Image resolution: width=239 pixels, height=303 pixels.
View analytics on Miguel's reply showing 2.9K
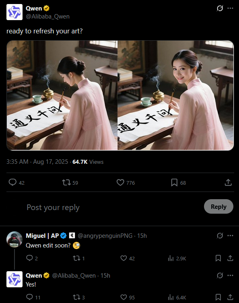pos(171,258)
